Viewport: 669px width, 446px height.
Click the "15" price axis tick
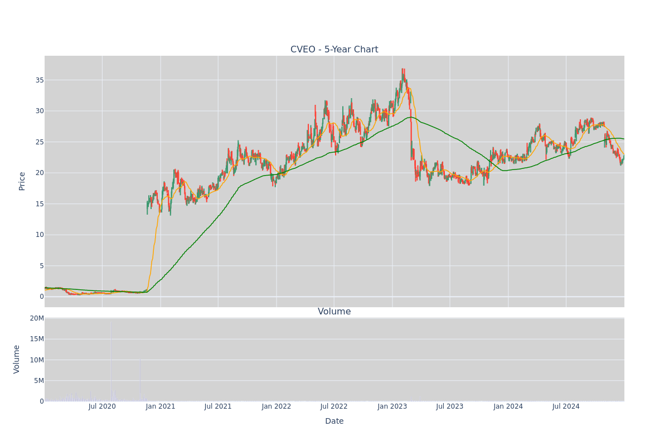pos(40,204)
